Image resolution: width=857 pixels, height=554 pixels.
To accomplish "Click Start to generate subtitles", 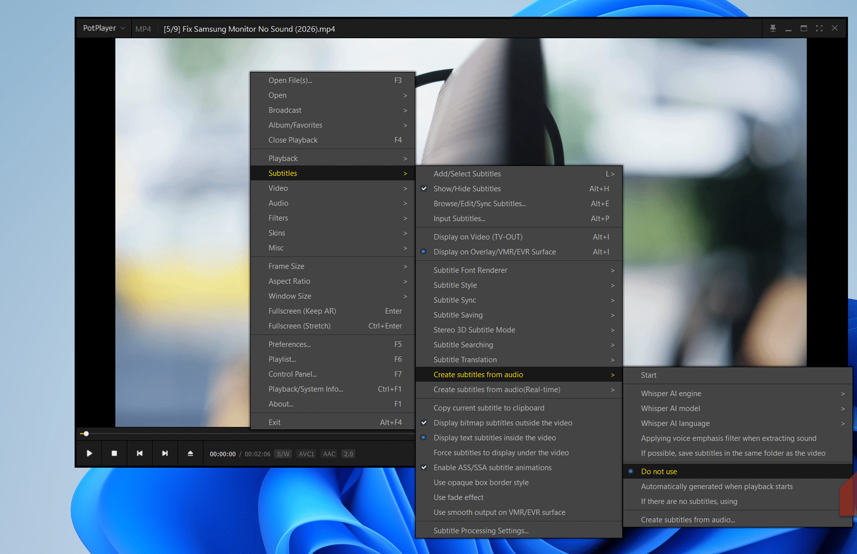I will [x=738, y=375].
